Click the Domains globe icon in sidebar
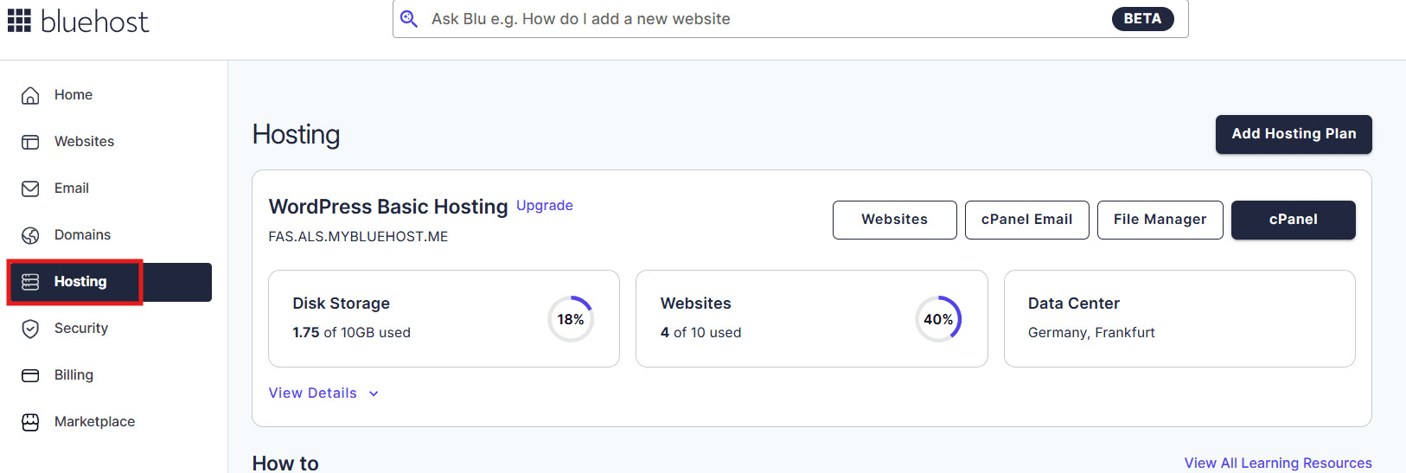1406x473 pixels. click(30, 235)
